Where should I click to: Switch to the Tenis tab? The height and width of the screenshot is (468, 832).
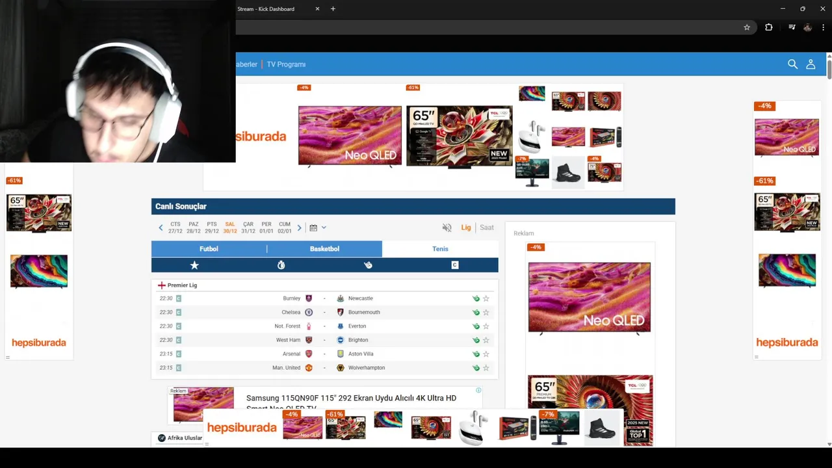440,249
